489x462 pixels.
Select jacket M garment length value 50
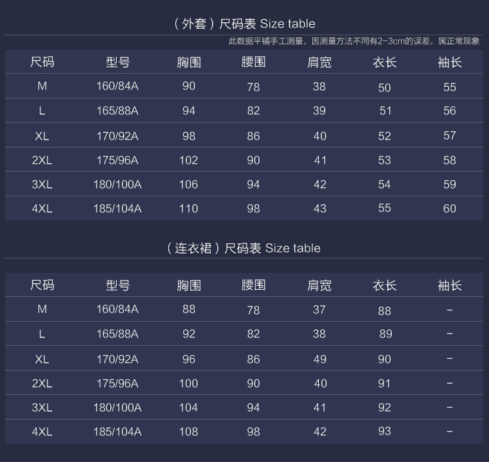[385, 87]
